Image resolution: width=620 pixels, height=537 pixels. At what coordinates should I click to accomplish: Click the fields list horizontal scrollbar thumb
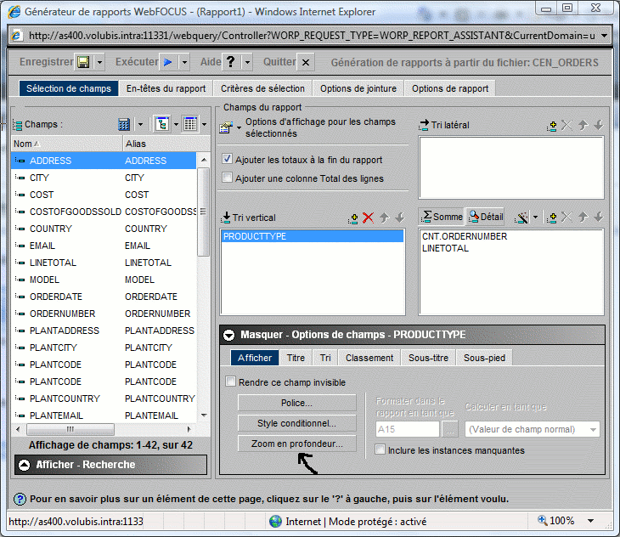70,429
